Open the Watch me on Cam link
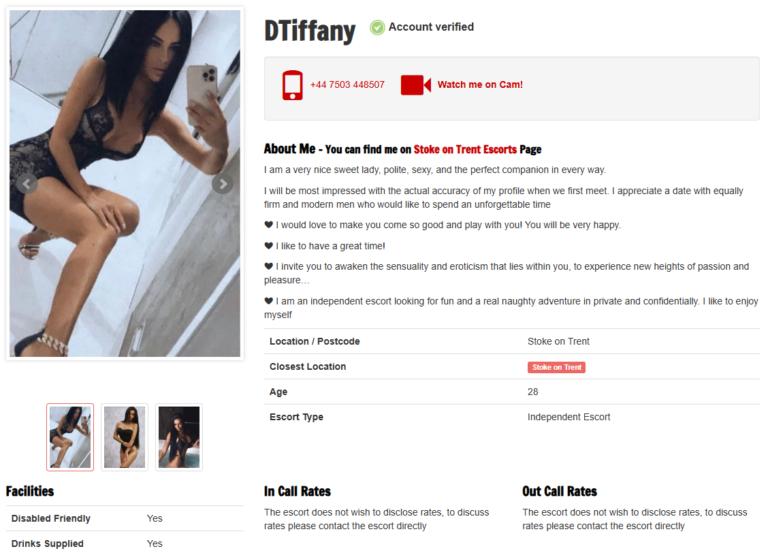Screen dimensions: 768x551 click(480, 84)
